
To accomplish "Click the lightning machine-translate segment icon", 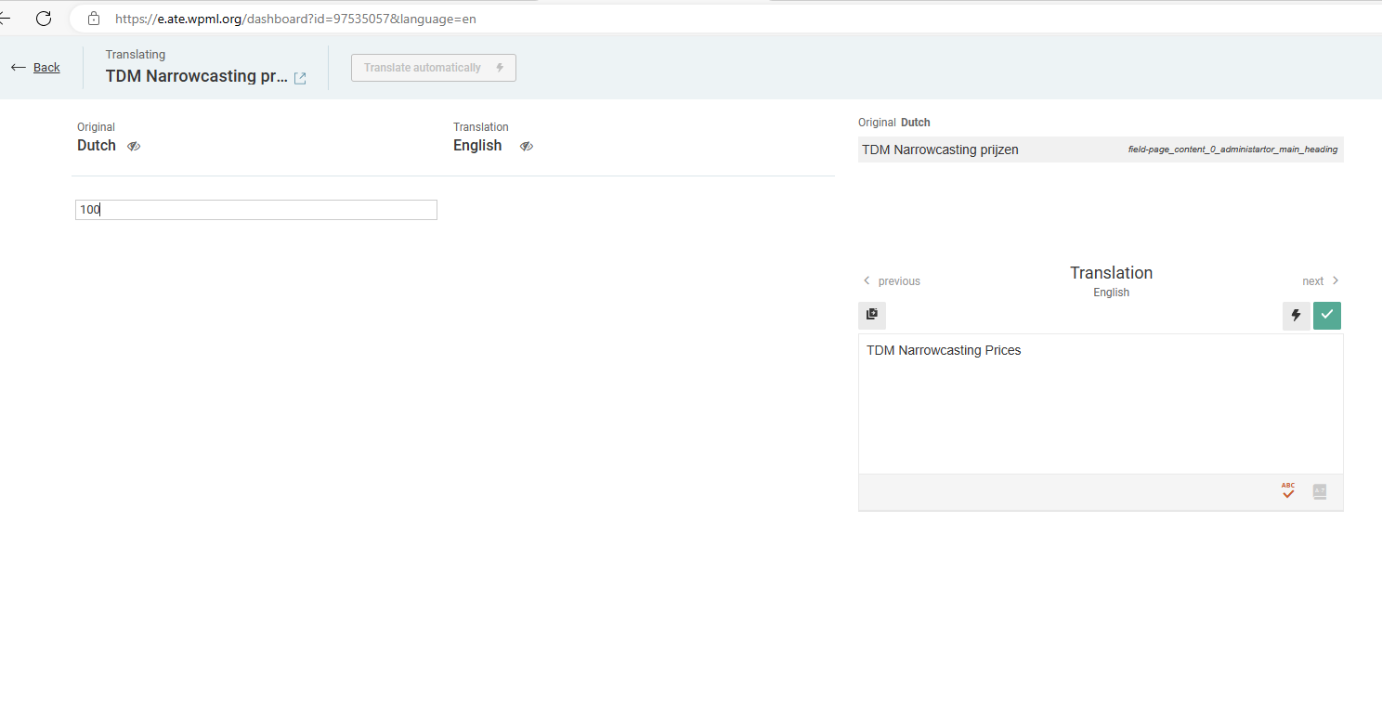I will tap(1297, 316).
